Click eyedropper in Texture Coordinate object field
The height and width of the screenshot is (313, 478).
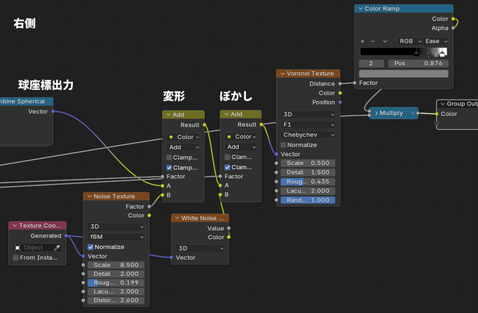[x=57, y=248]
